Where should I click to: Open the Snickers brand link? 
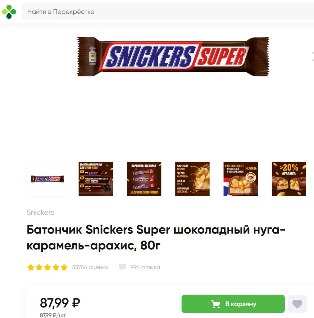click(x=40, y=212)
